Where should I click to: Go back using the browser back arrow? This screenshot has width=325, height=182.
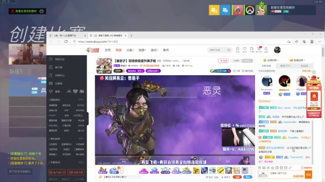click(51, 41)
